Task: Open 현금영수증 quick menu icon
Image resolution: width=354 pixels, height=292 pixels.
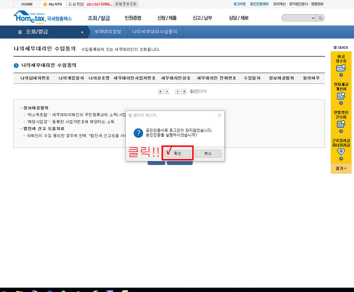Action: point(341,68)
